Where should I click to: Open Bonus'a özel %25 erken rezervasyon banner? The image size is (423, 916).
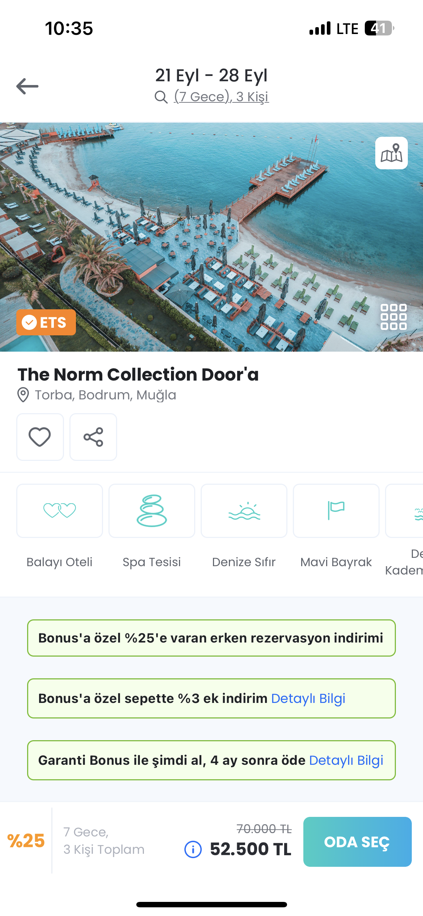(211, 638)
